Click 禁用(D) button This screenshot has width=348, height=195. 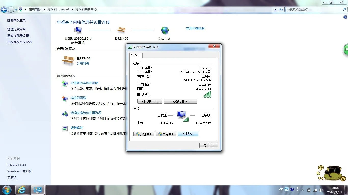click(x=166, y=134)
